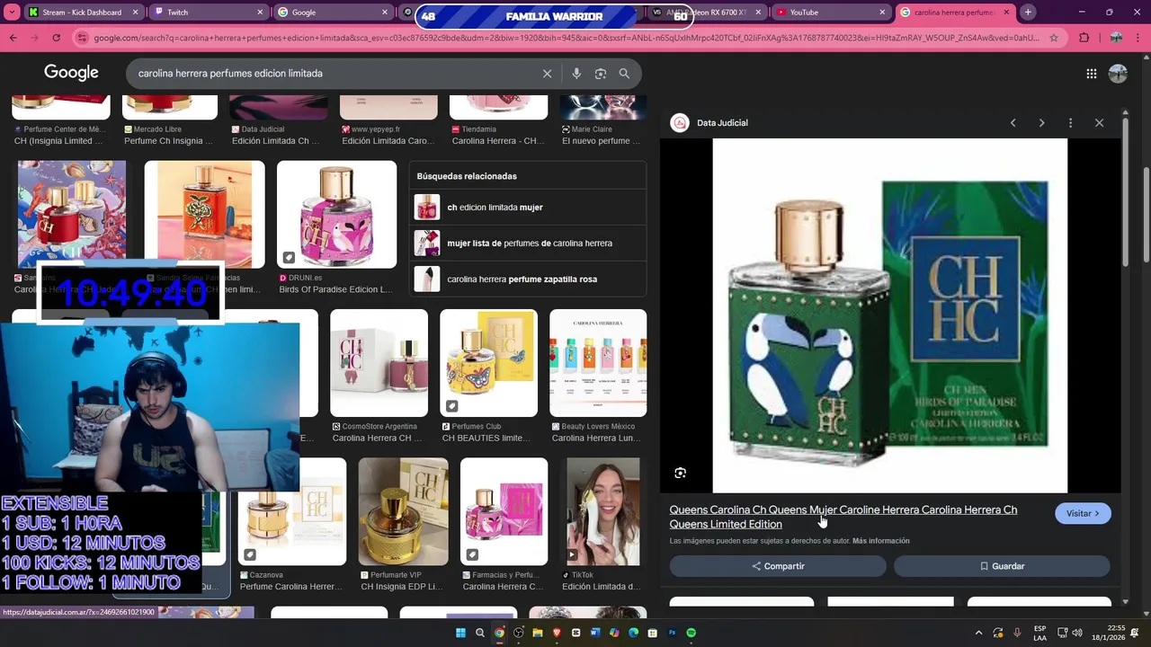Show next image in preview panel
1151x647 pixels.
[1041, 123]
